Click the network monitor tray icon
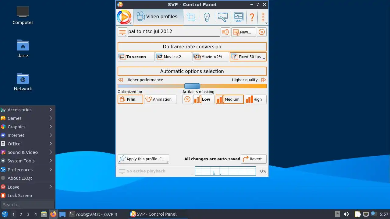This screenshot has height=219, width=390. pos(366,214)
